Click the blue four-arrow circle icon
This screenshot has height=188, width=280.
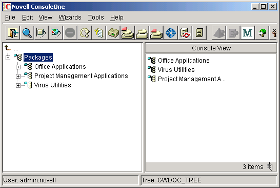(x=171, y=33)
